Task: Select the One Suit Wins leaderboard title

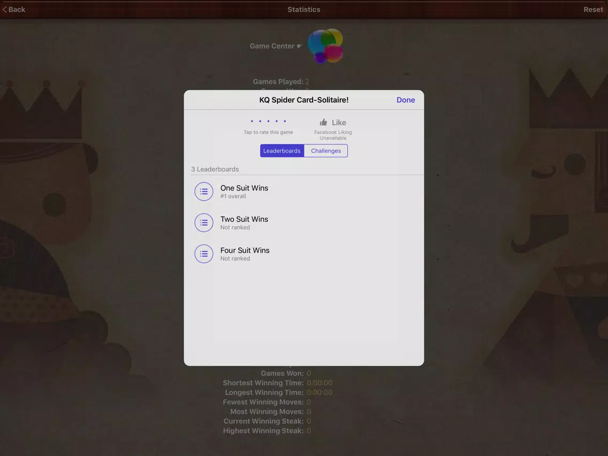Action: [244, 188]
